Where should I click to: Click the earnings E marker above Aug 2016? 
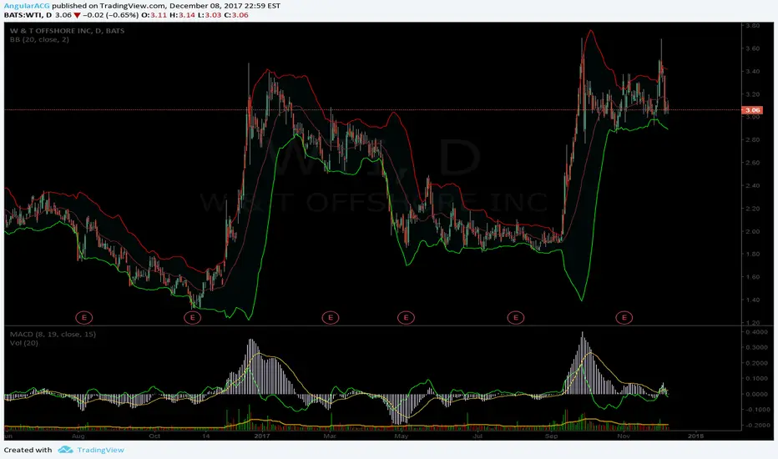83,317
